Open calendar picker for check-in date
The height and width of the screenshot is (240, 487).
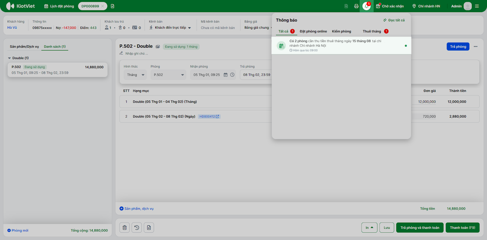tap(226, 75)
